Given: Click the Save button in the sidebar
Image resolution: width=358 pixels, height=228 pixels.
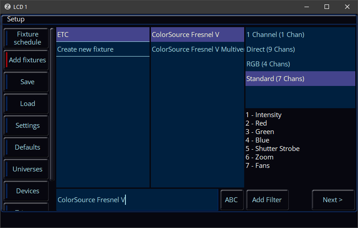Looking at the screenshot, I should [26, 82].
